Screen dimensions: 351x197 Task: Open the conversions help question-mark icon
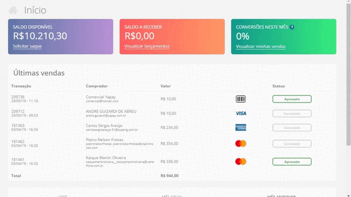pyautogui.click(x=292, y=27)
